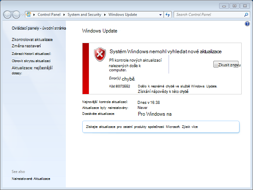This screenshot has width=253, height=190.
Task: Click the Dnes v 16:38 value
Action: [x=148, y=103]
